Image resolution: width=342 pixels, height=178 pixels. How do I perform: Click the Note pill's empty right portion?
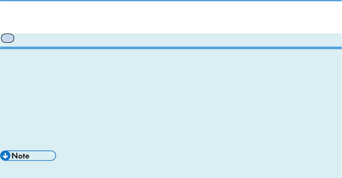(42, 156)
